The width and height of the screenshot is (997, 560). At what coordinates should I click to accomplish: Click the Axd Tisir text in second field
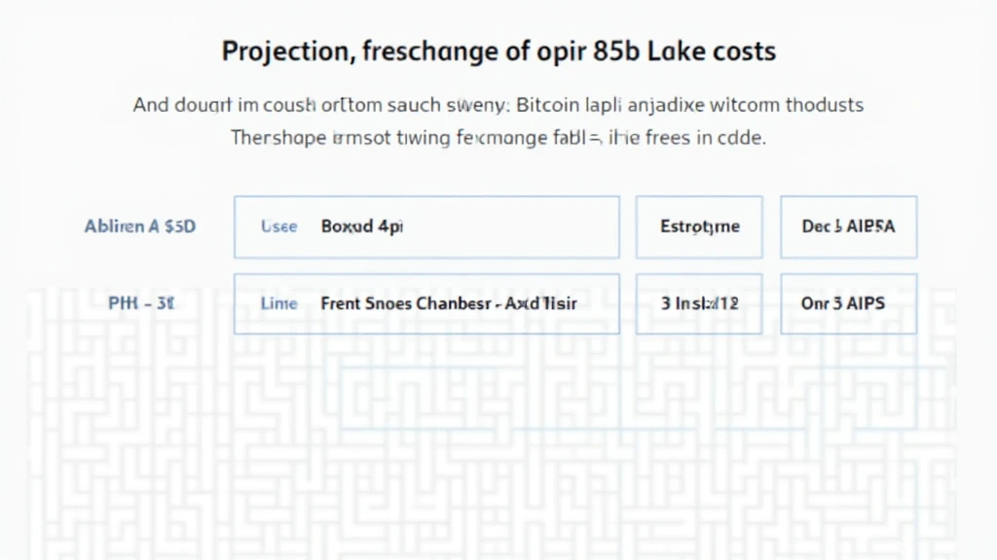(x=543, y=303)
